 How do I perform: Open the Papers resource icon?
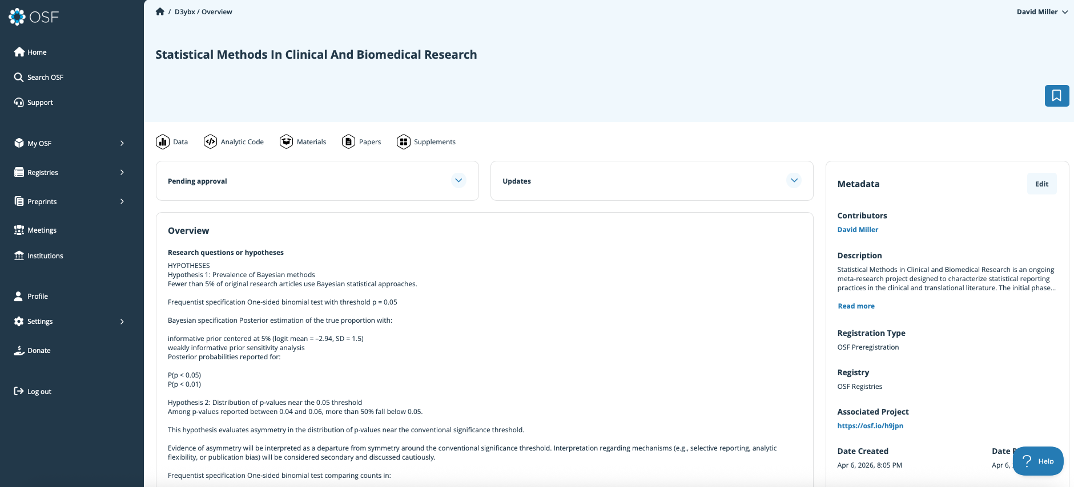click(x=348, y=142)
